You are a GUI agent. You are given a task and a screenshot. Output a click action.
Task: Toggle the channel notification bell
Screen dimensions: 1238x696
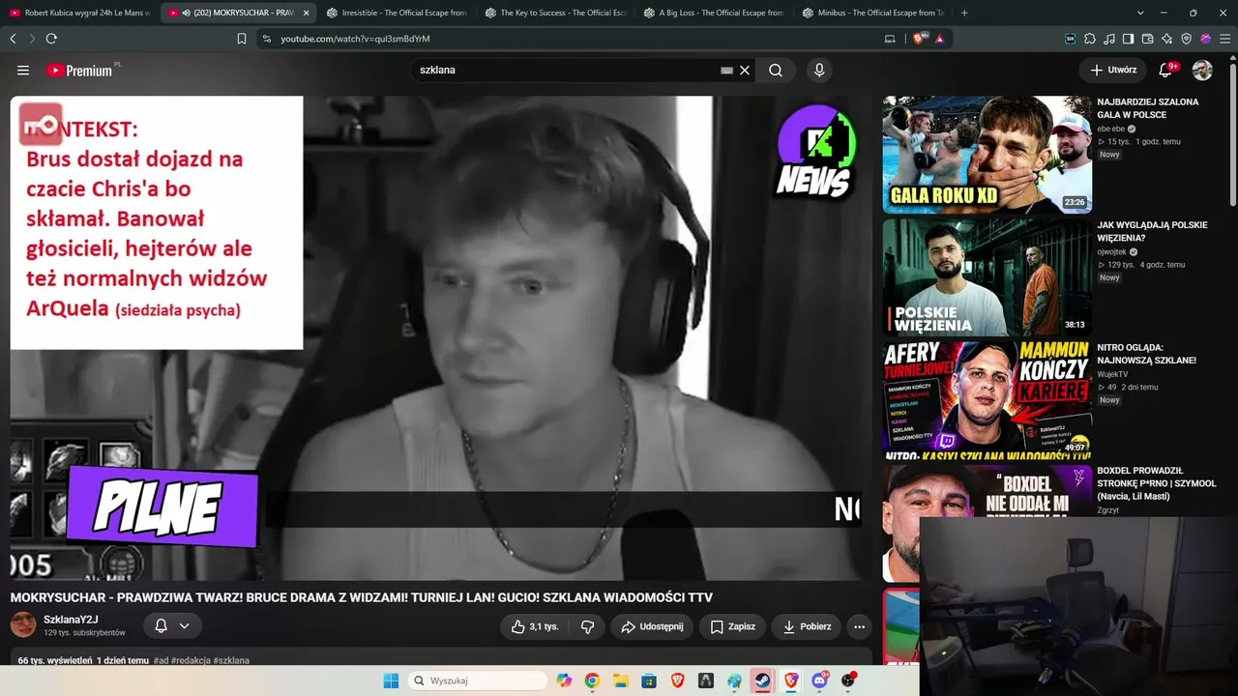pos(162,625)
